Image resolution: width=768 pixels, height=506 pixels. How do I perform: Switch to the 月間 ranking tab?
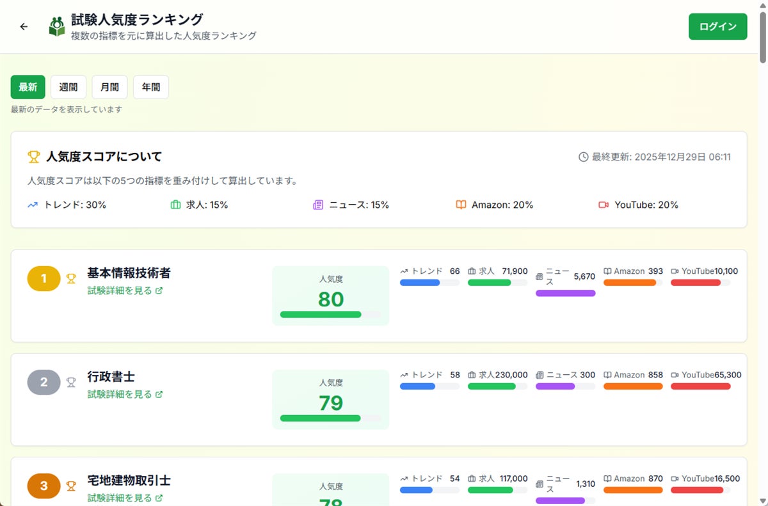(109, 87)
